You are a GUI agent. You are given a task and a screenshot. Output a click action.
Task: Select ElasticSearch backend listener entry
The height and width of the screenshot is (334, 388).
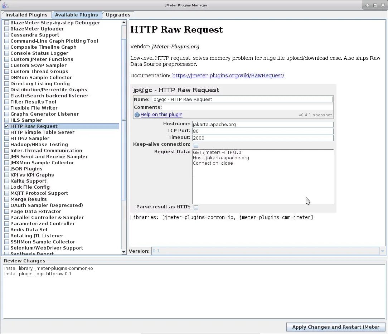49,96
